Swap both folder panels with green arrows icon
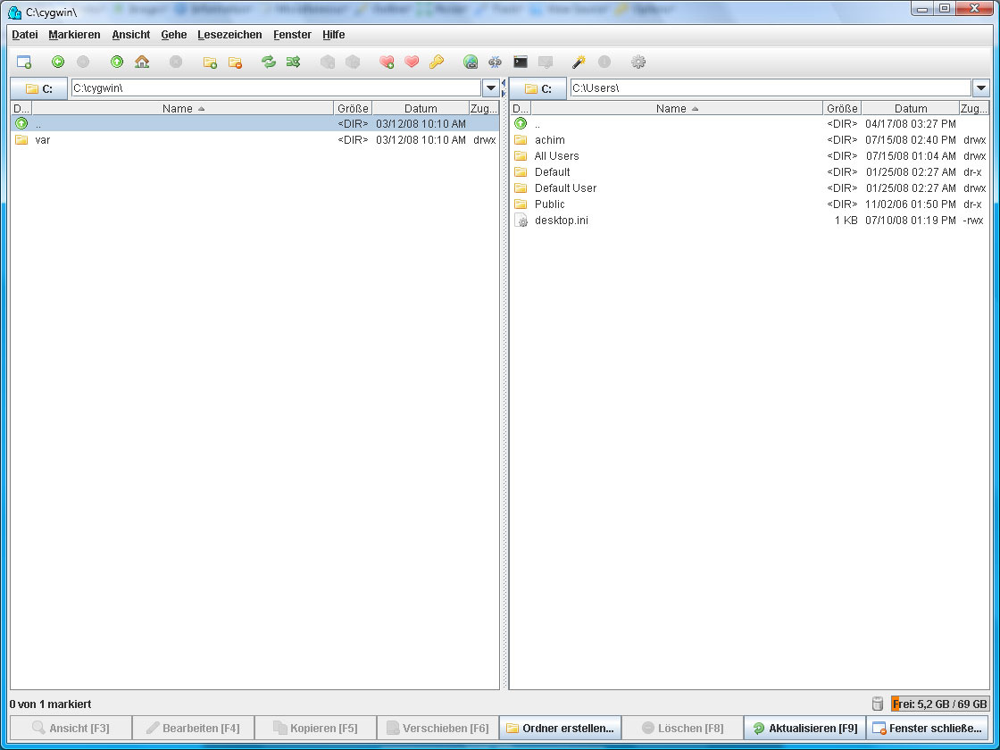 [x=269, y=62]
